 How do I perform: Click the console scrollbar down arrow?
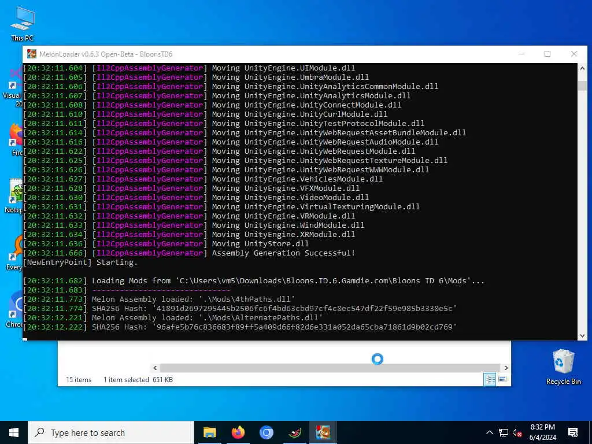[582, 335]
